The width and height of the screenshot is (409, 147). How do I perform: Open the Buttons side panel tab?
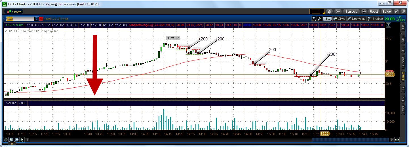pyautogui.click(x=403, y=62)
